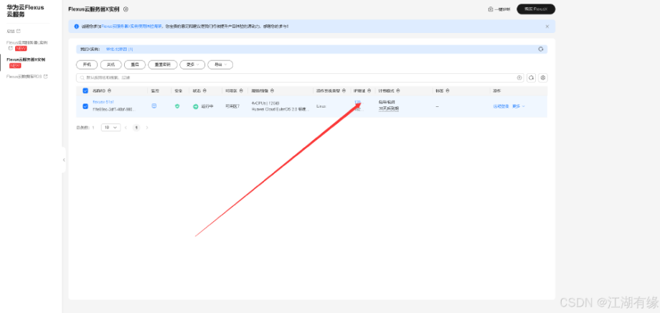Screen dimensions: 660x313
Task: Expand the row's 更多 actions dropdown
Action: (x=519, y=106)
